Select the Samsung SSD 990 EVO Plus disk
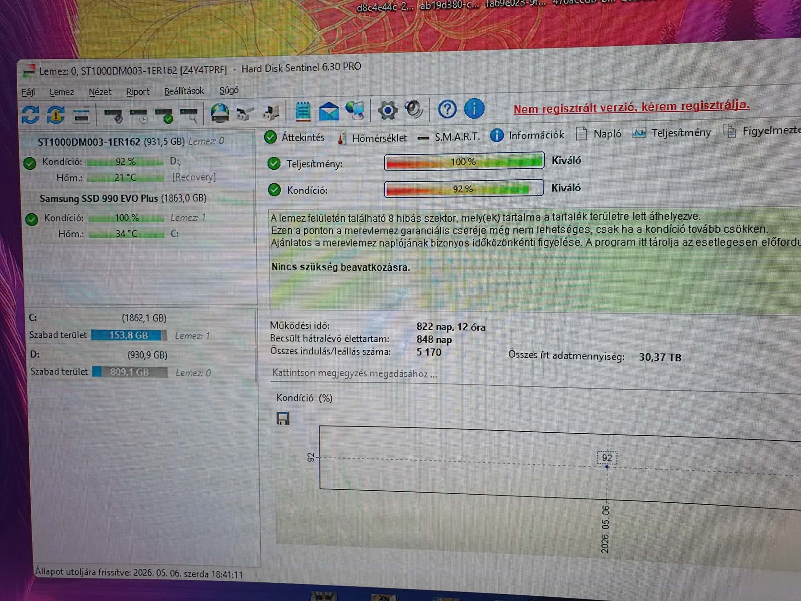This screenshot has height=601, width=801. click(x=123, y=198)
